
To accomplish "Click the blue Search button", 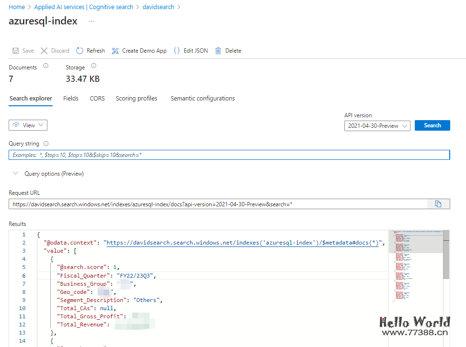I will 432,125.
